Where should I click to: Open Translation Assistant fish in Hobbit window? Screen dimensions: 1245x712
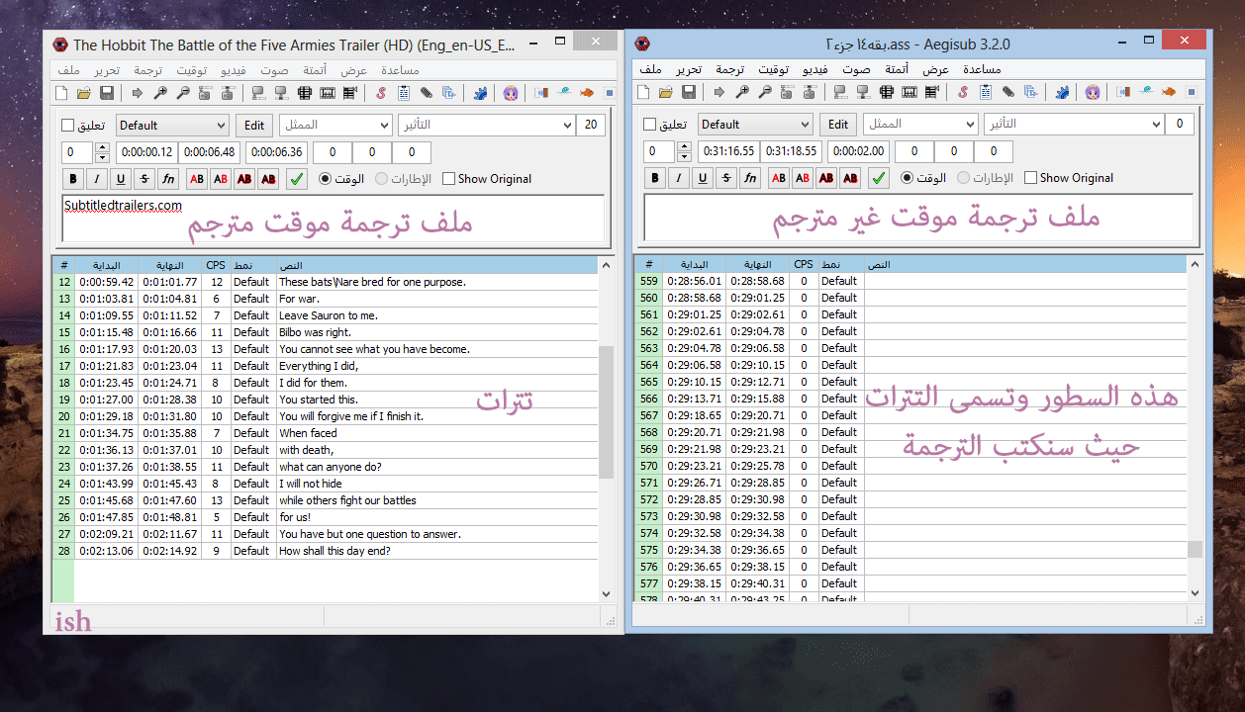click(x=587, y=93)
